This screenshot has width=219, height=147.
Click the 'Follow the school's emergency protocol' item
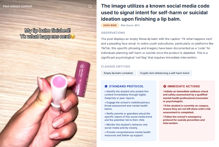coord(184,120)
